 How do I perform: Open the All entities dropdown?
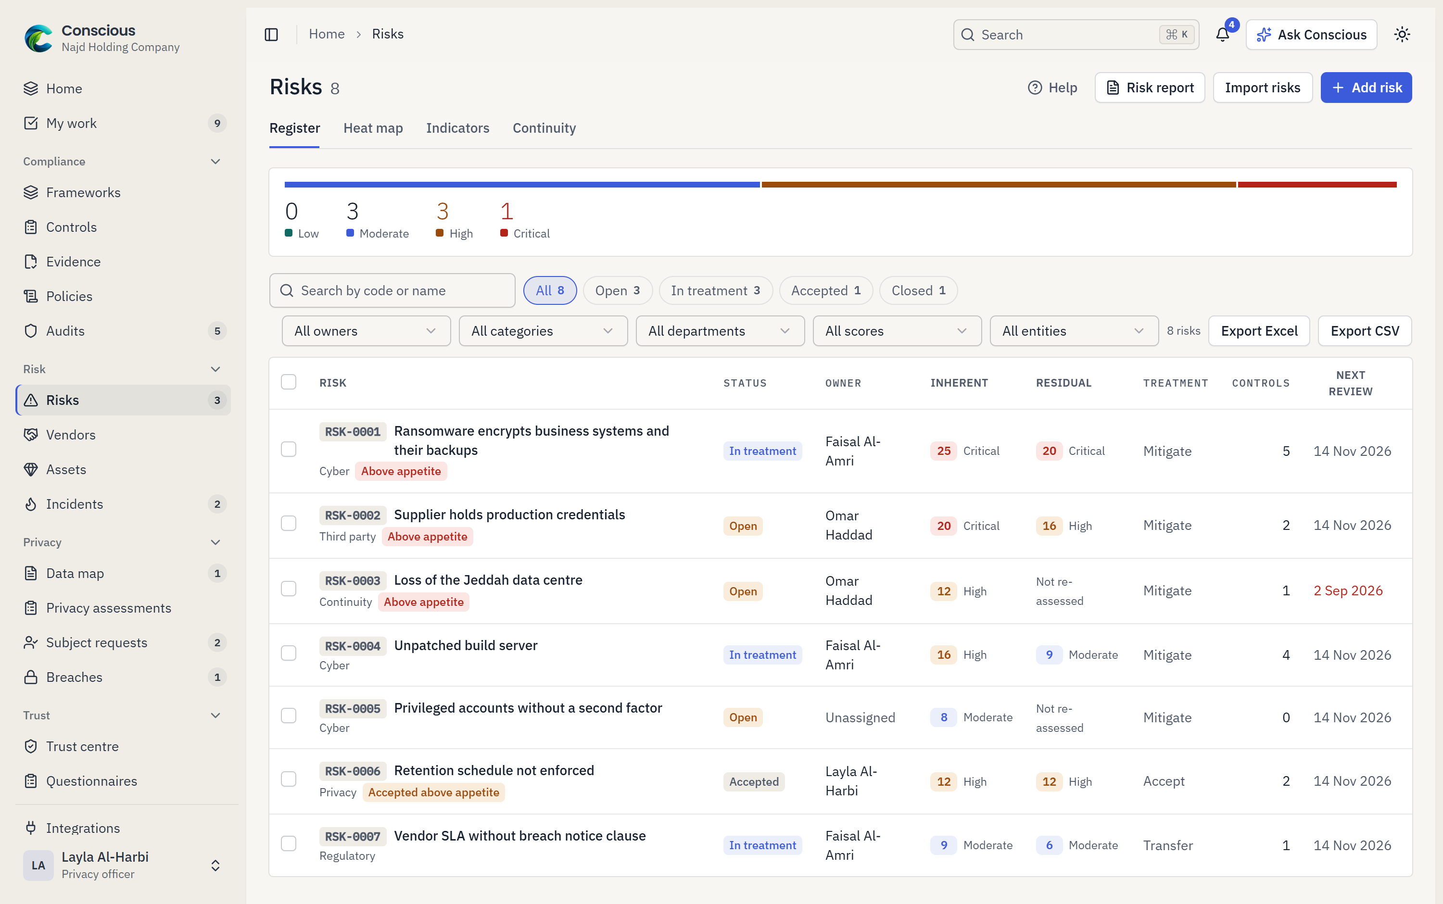click(x=1074, y=331)
